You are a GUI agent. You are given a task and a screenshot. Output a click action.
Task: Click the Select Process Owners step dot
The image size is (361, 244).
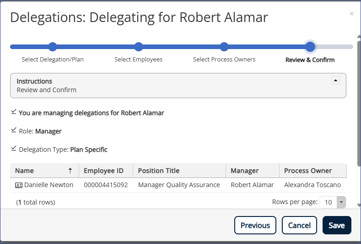pyautogui.click(x=224, y=47)
